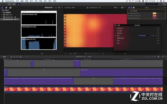Image resolution: width=167 pixels, height=104 pixels.
Task: Toggle viewer full screen arrows icon
Action: (x=125, y=54)
